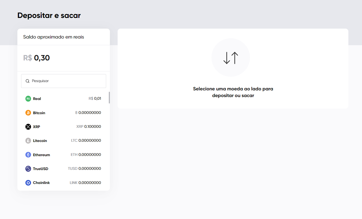Click the LINK 0.00000000 balance

85,183
